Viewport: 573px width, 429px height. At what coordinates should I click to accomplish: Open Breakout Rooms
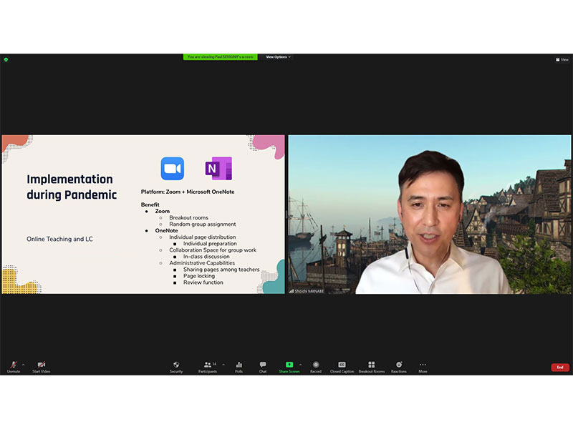pyautogui.click(x=371, y=366)
